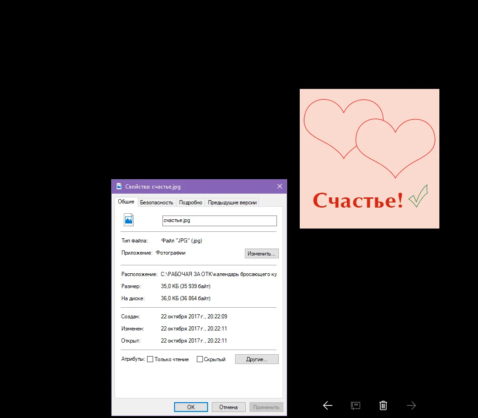Viewport: 478px width, 418px height.
Task: Confirm properties with the 'ОК' button
Action: coord(191,407)
